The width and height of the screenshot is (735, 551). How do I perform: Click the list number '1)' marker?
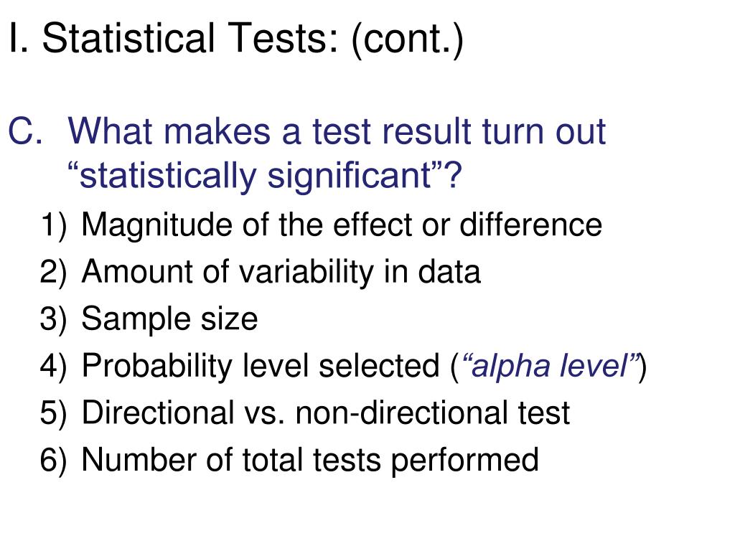54,225
